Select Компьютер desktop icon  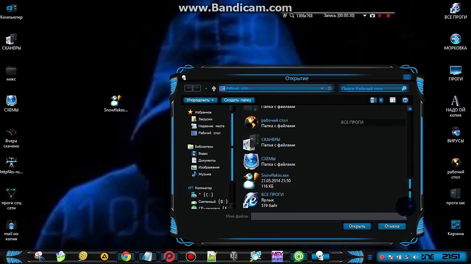pyautogui.click(x=11, y=11)
